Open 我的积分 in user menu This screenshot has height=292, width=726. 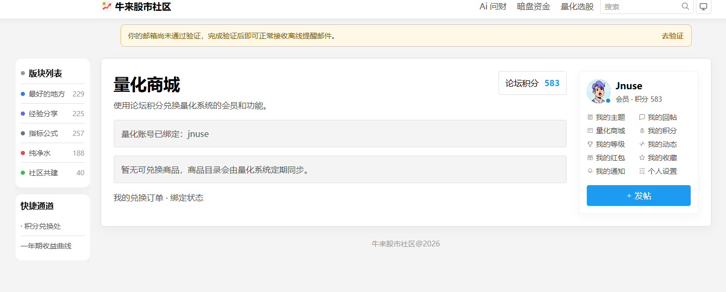[663, 131]
